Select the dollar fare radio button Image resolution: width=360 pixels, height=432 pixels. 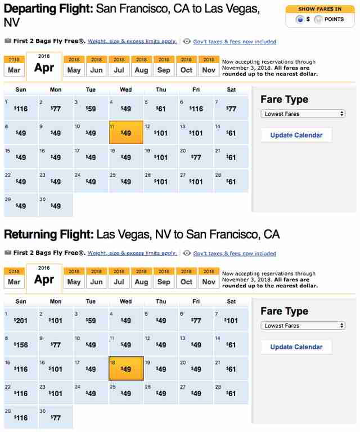coord(300,19)
